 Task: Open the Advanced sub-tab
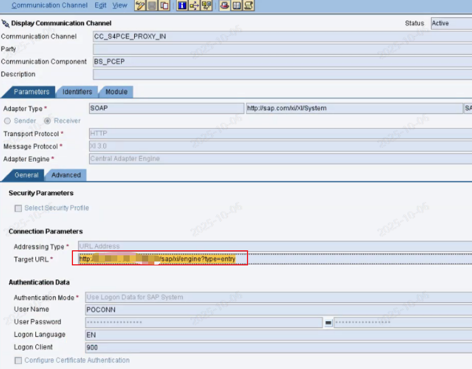click(x=66, y=175)
